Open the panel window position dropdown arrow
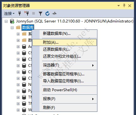This screenshot has width=136, height=115. [119, 5]
